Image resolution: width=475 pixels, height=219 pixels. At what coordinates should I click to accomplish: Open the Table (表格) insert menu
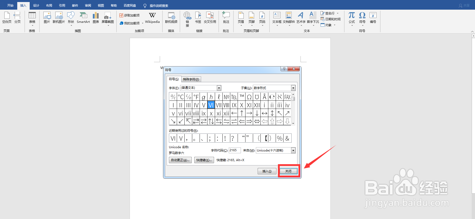[x=32, y=19]
